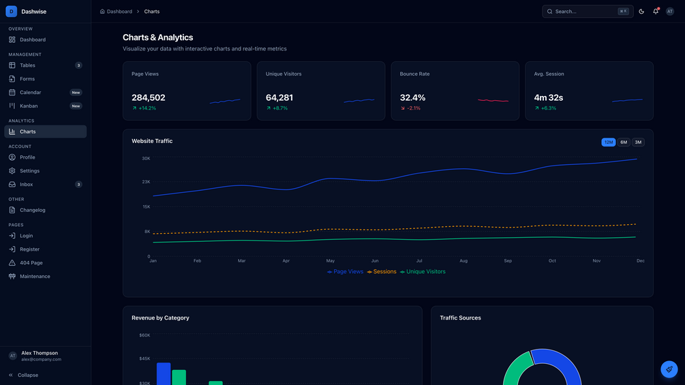Open notifications with the bell icon
This screenshot has height=385, width=685.
point(656,12)
